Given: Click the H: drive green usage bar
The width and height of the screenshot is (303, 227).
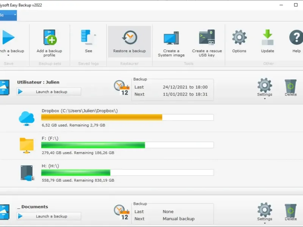Looking at the screenshot, I should pyautogui.click(x=76, y=173).
